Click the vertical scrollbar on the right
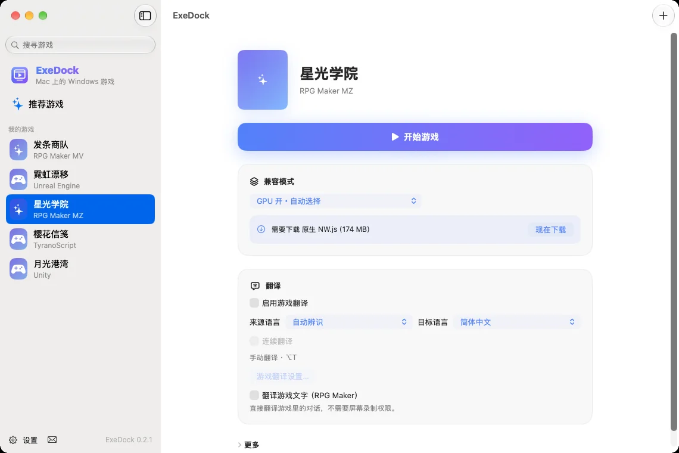The height and width of the screenshot is (453, 679). point(674,232)
